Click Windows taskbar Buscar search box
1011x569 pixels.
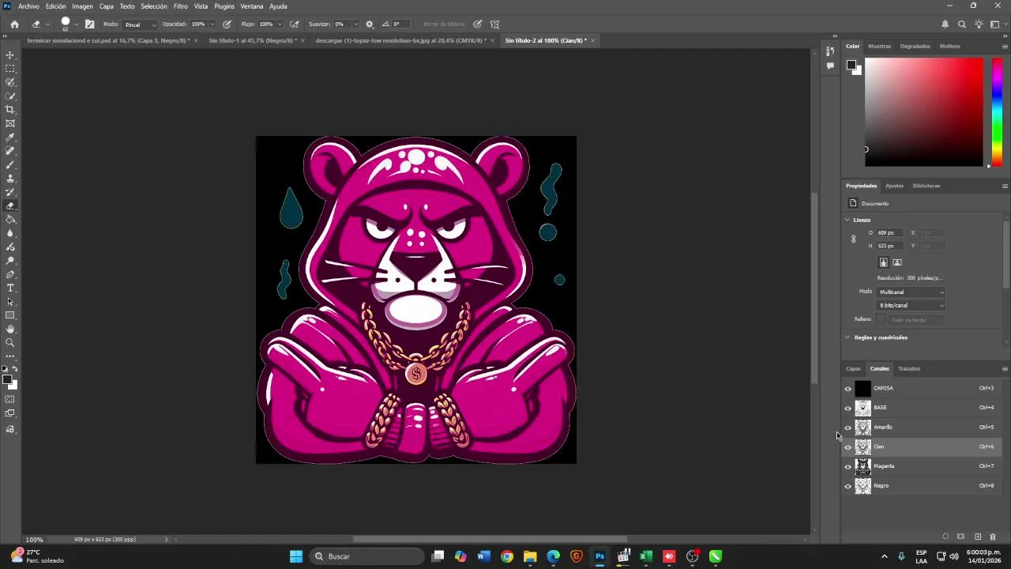click(x=367, y=556)
